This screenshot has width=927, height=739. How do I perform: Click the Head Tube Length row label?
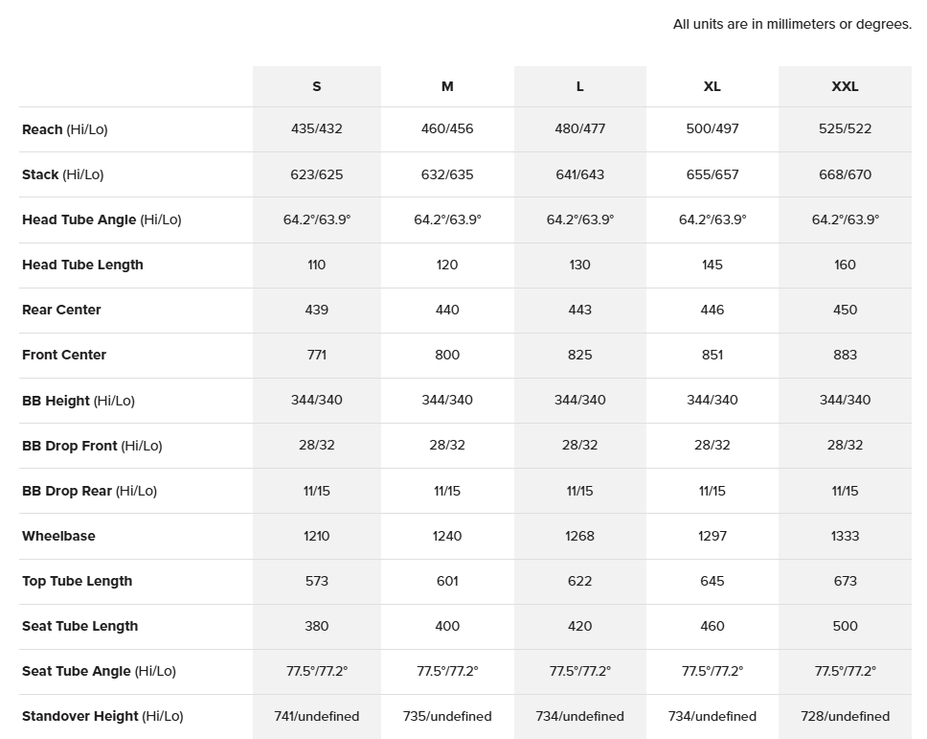[82, 265]
